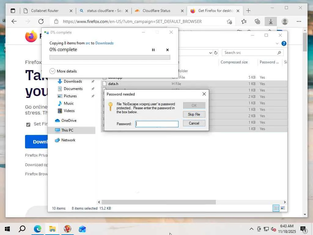Refresh the src folder view
The image size is (313, 235).
[x=216, y=53]
